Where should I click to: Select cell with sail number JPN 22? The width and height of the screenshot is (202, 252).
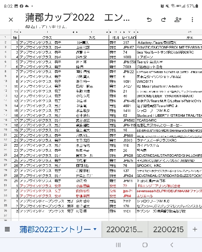click(x=128, y=71)
